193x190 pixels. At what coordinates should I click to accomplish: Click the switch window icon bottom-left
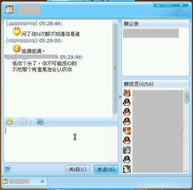[8, 169]
